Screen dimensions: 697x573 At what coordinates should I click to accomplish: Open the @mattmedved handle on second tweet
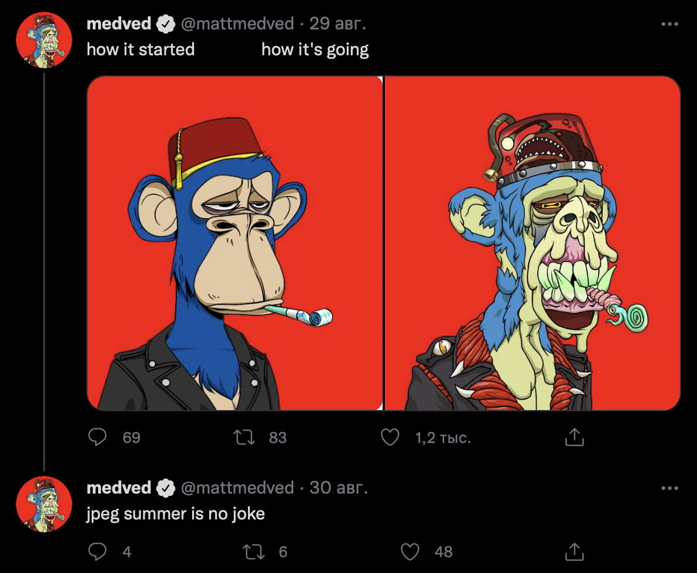[237, 488]
